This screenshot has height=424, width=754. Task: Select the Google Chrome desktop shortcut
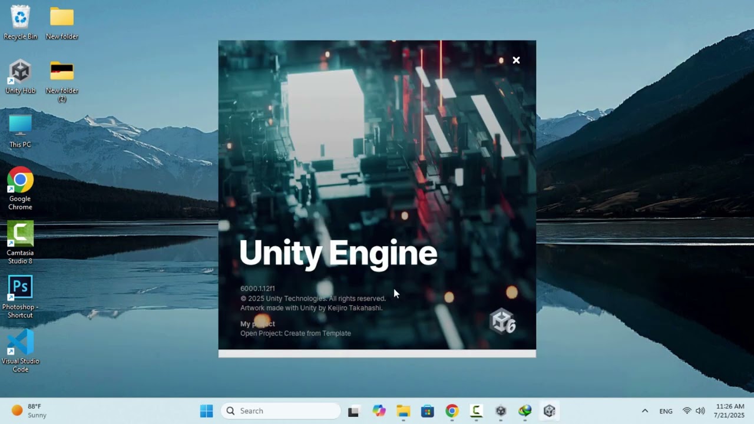(x=20, y=189)
